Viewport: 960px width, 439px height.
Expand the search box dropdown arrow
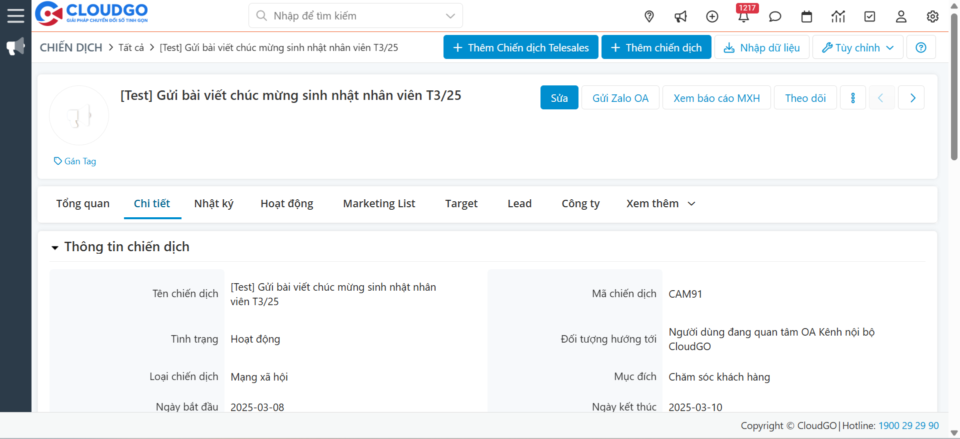click(x=450, y=16)
